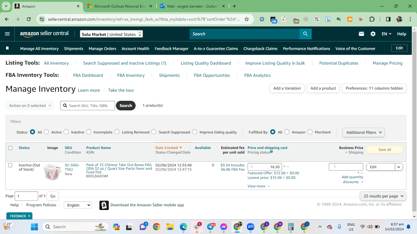Open the Seller Central hamburger menu
This screenshot has height=234, width=417.
pos(7,34)
